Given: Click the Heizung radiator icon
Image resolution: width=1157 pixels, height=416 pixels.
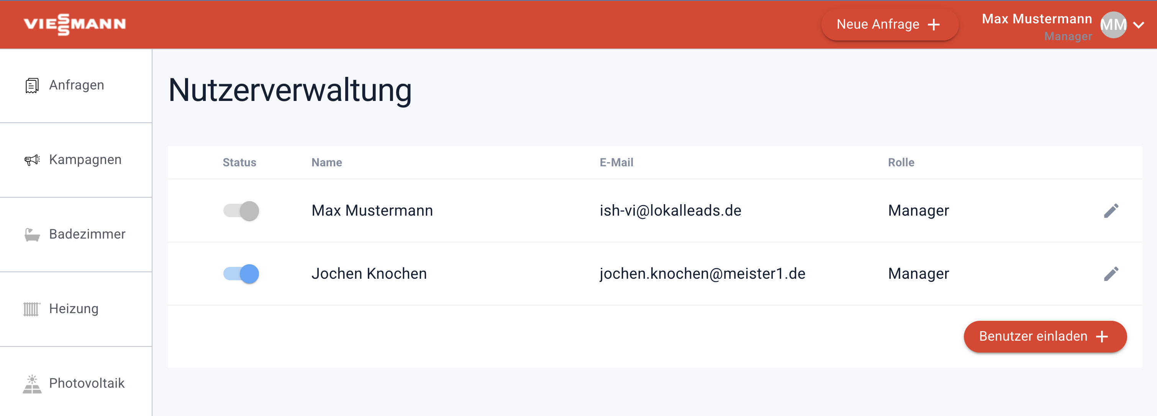Looking at the screenshot, I should click(x=31, y=309).
